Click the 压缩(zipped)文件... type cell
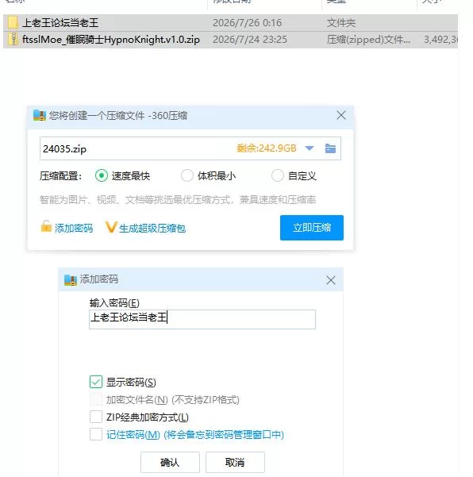The image size is (473, 477). 368,39
